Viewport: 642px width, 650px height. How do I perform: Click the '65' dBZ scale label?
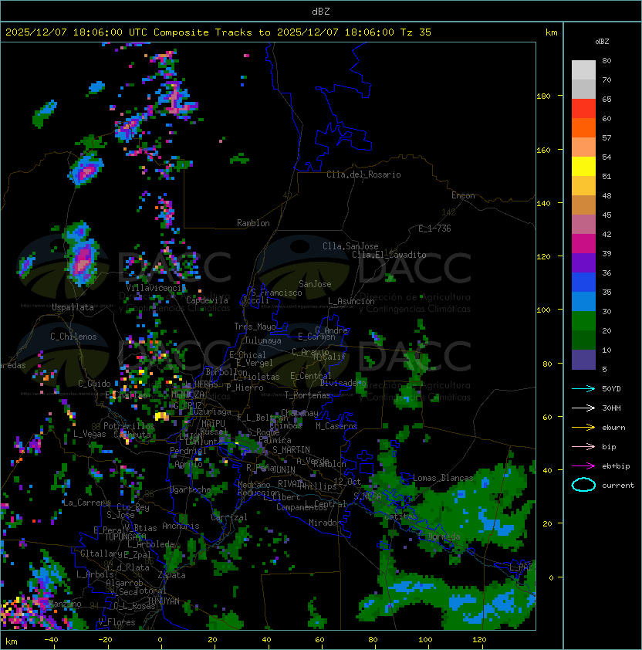[607, 99]
